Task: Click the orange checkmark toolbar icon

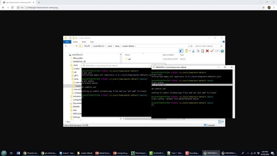Action: [x=212, y=51]
